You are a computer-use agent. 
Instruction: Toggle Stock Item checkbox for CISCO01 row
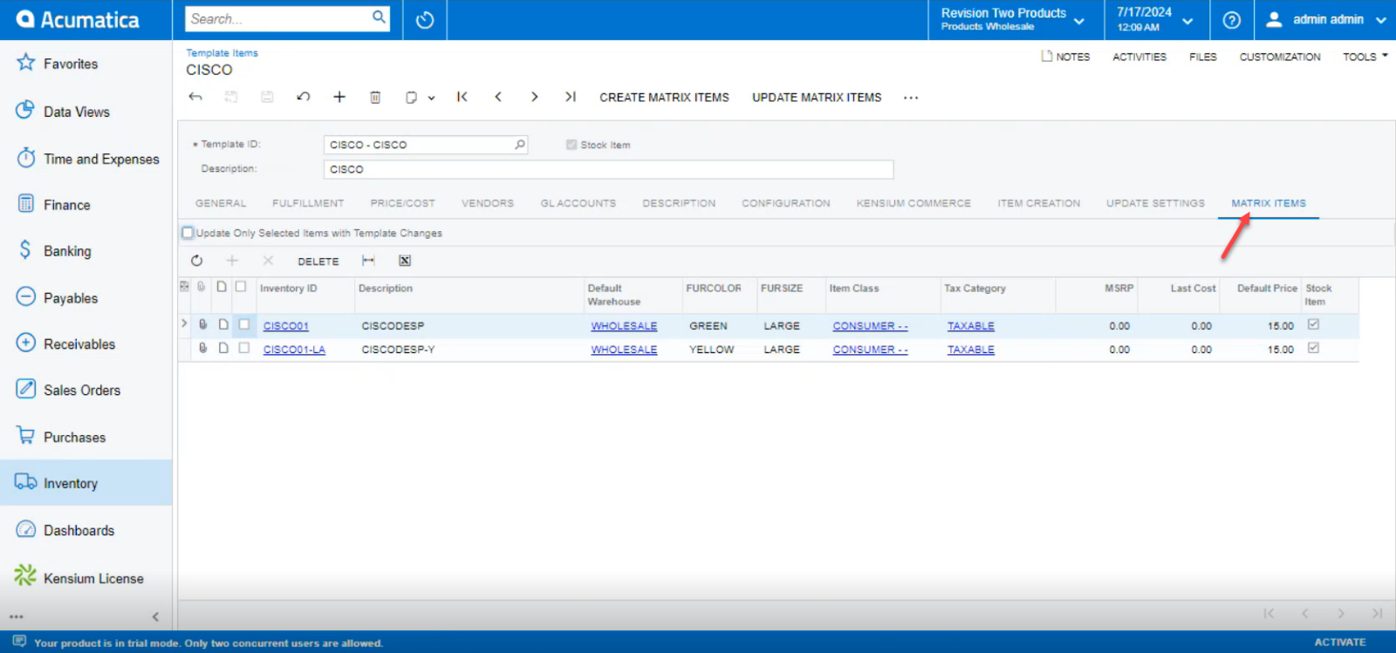pyautogui.click(x=1313, y=324)
